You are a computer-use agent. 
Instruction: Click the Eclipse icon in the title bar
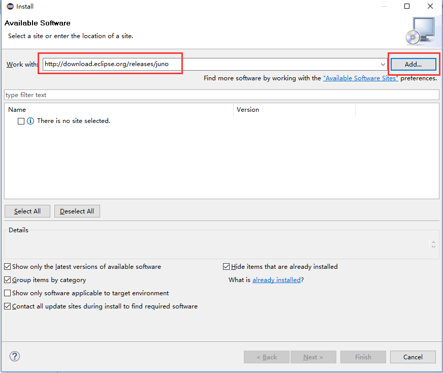tap(10, 6)
